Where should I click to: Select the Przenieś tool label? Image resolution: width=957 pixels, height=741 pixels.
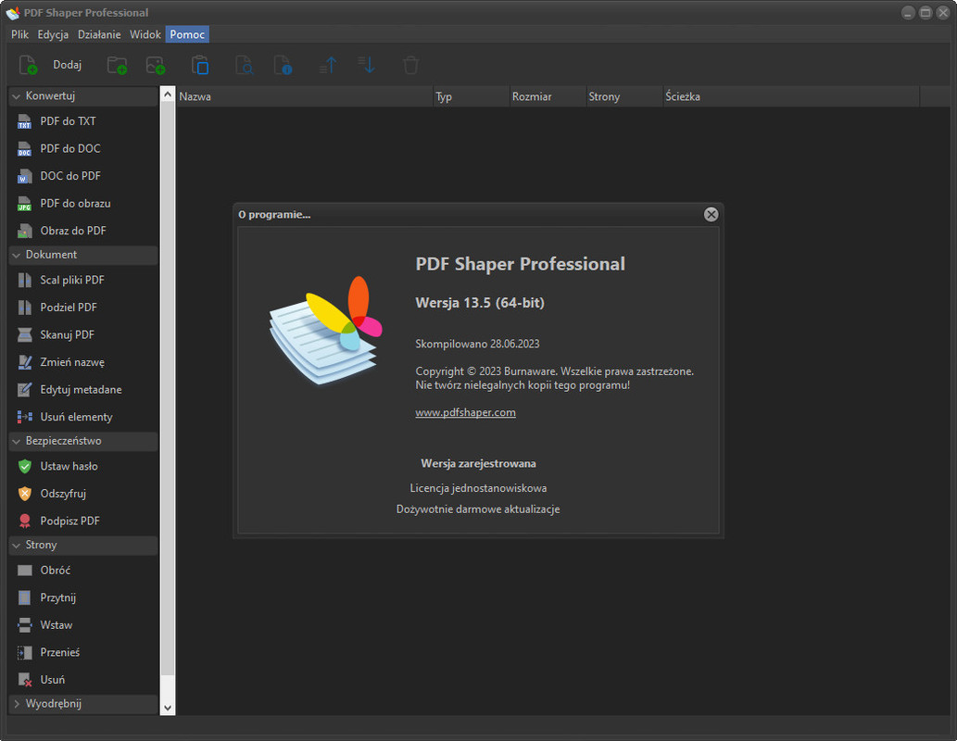coord(60,652)
